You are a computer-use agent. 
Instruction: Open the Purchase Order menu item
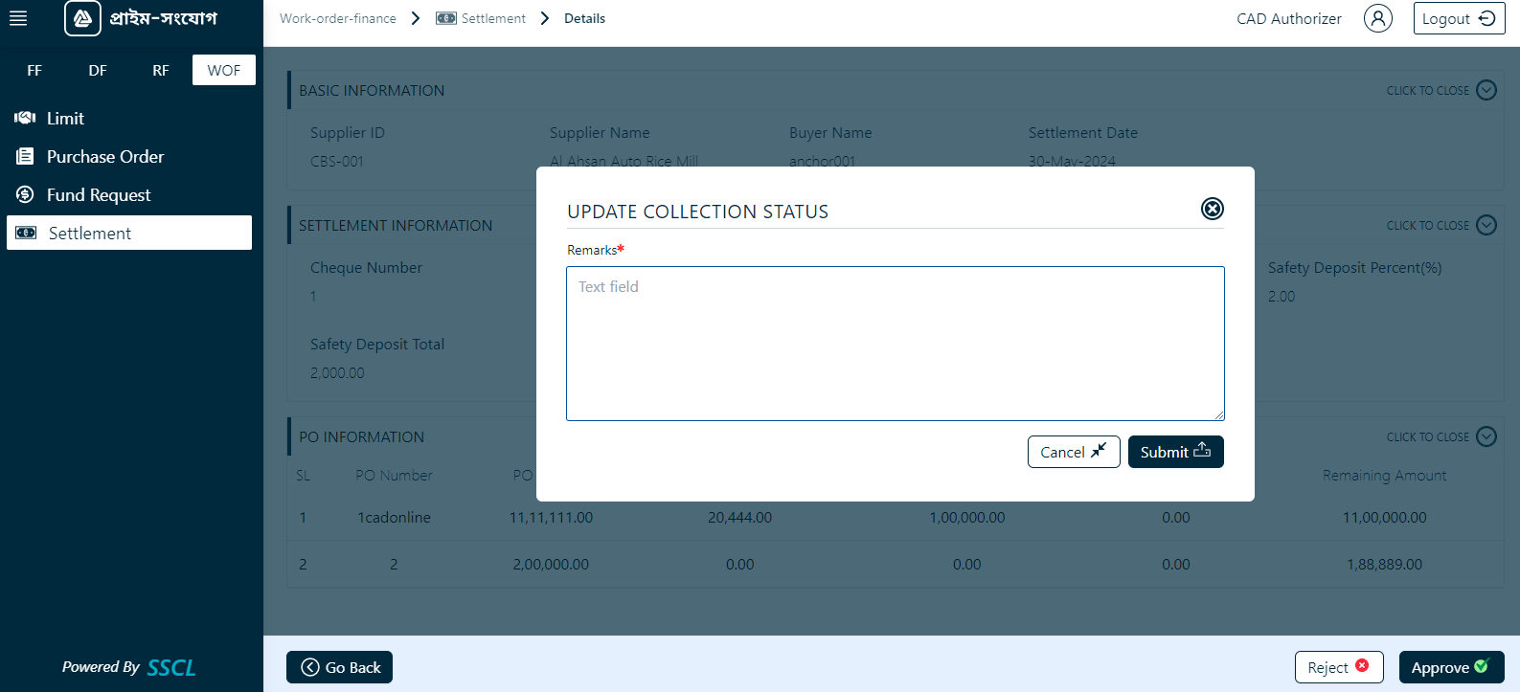click(129, 156)
